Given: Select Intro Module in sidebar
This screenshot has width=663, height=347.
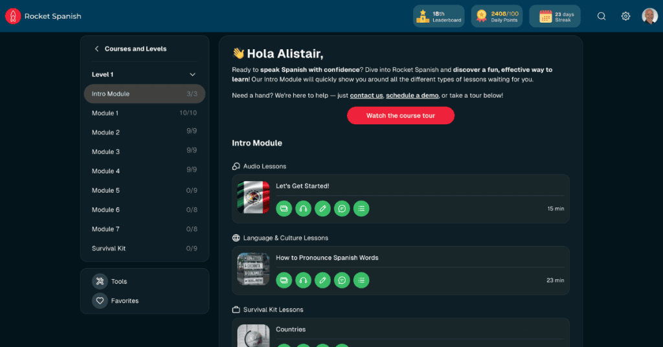Looking at the screenshot, I should pos(144,94).
